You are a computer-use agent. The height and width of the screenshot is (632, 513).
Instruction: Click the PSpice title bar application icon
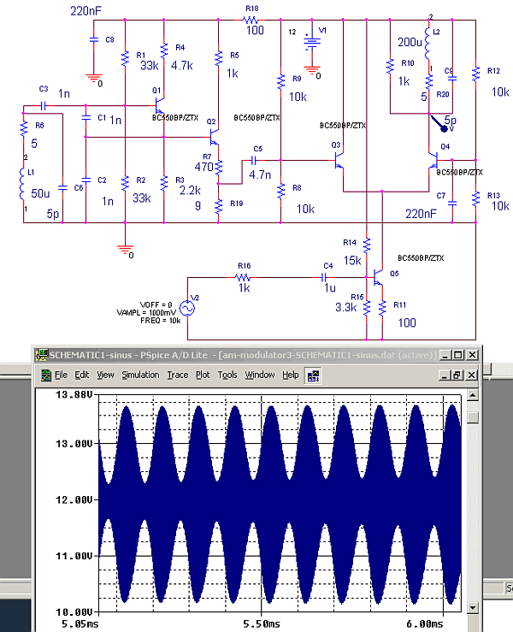(x=42, y=355)
